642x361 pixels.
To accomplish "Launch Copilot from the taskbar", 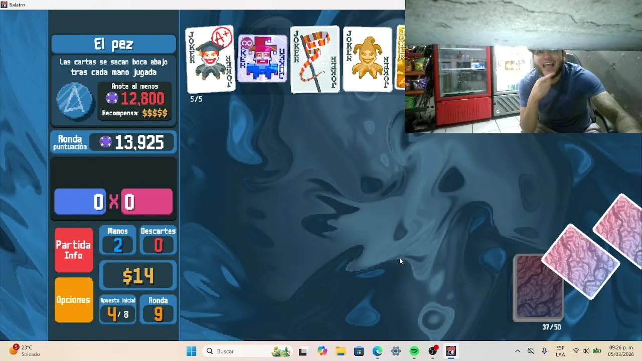I will click(322, 351).
